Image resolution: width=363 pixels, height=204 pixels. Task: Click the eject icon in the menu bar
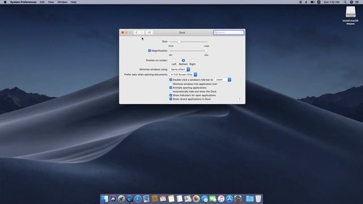point(306,2)
